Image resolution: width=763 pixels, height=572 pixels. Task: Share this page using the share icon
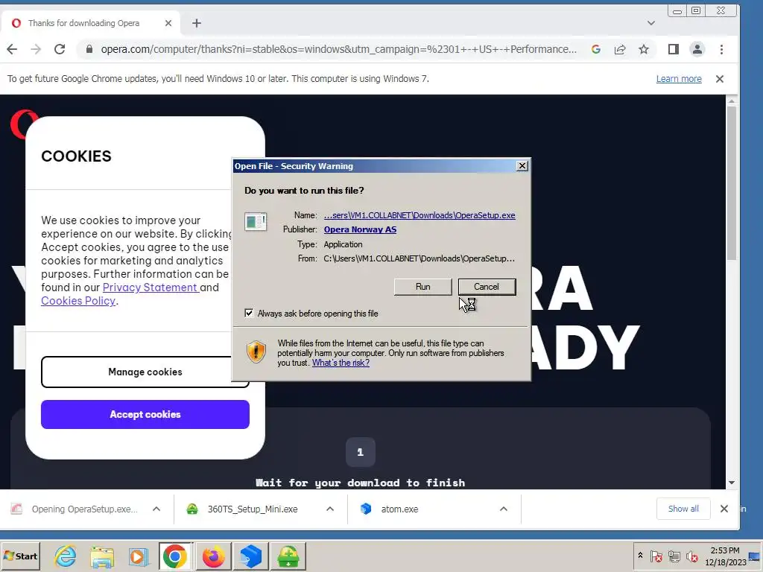pyautogui.click(x=619, y=49)
